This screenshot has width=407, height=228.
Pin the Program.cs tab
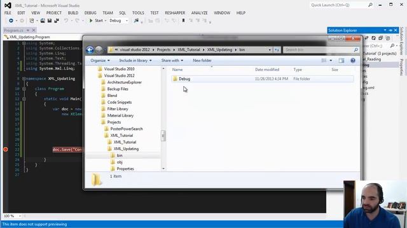coord(28,30)
